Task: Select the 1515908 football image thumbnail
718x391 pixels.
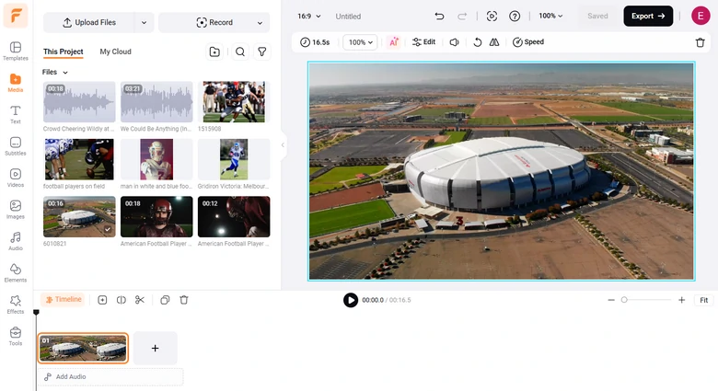Action: click(234, 102)
